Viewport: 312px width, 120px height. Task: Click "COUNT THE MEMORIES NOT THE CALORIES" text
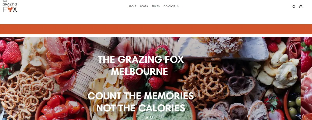coord(141,102)
